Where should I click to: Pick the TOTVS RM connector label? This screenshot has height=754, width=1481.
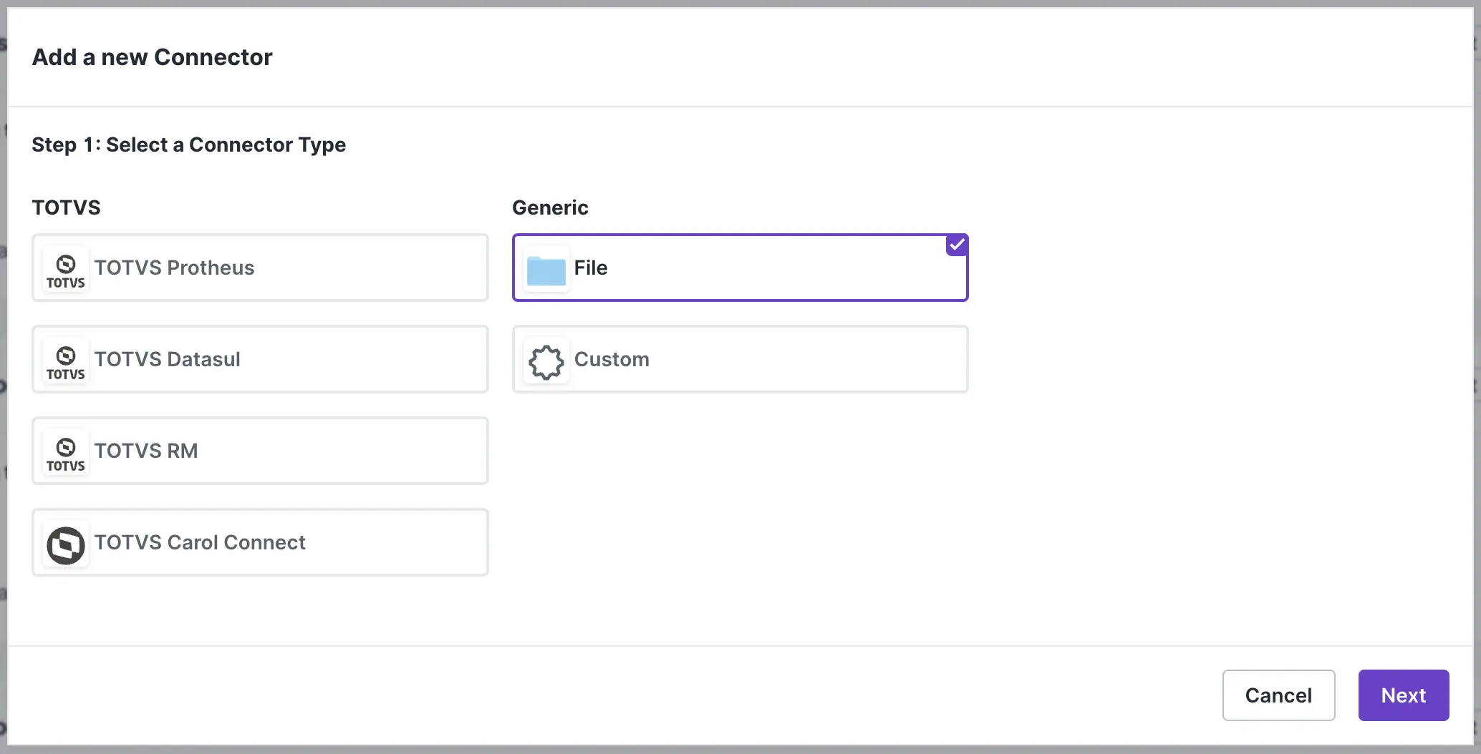(146, 451)
